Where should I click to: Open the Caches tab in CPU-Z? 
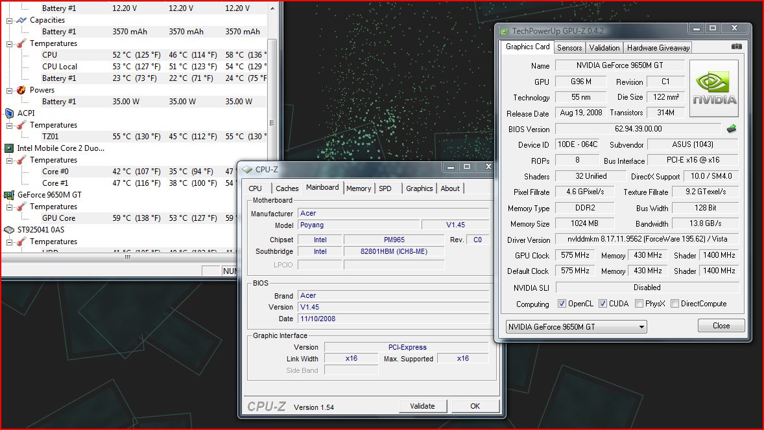(287, 188)
